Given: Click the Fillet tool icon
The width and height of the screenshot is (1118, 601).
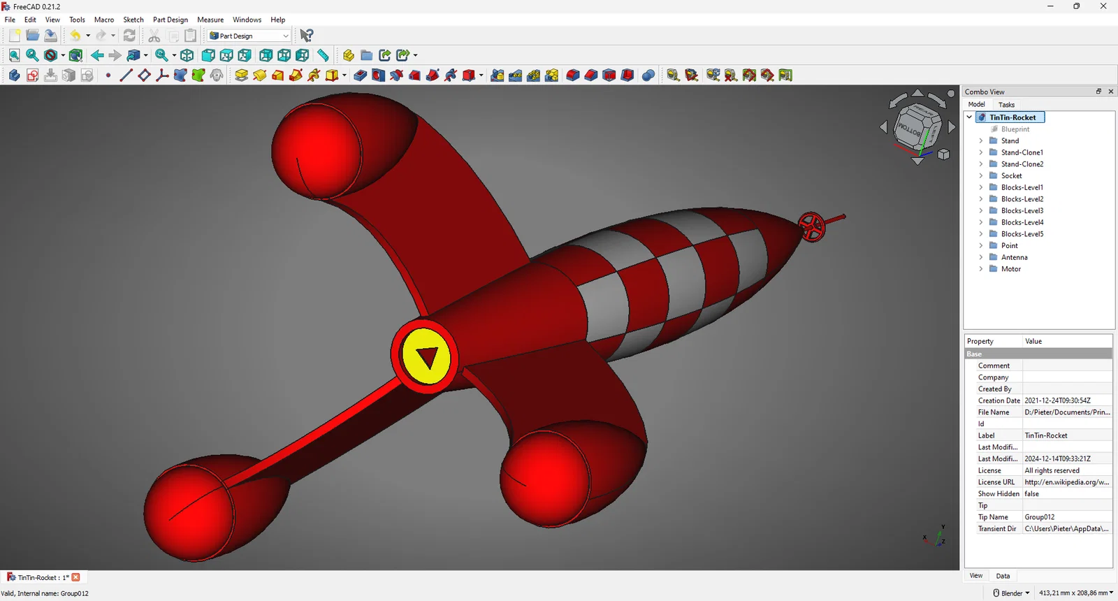Looking at the screenshot, I should 573,75.
